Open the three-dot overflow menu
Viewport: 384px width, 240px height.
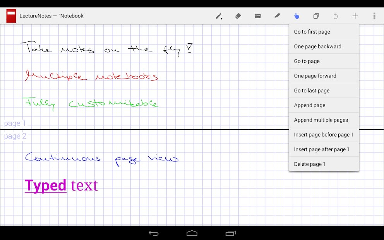pos(374,16)
